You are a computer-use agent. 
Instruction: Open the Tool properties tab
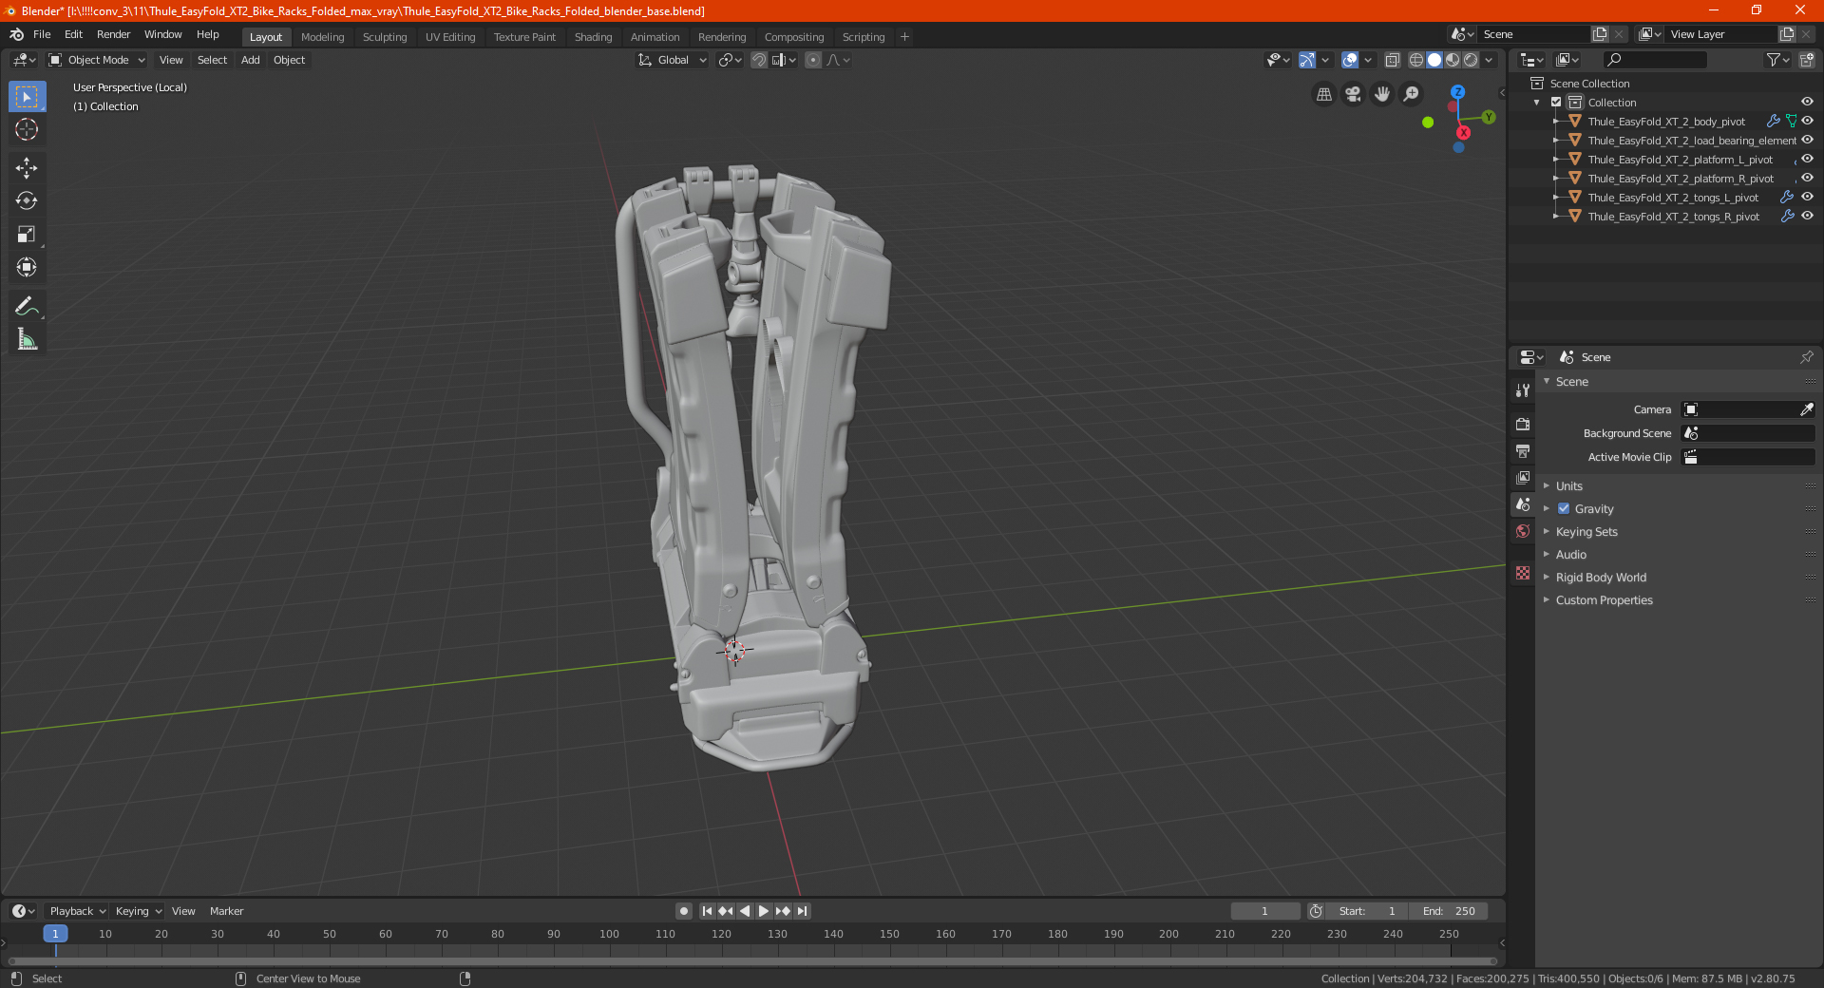click(x=1523, y=390)
